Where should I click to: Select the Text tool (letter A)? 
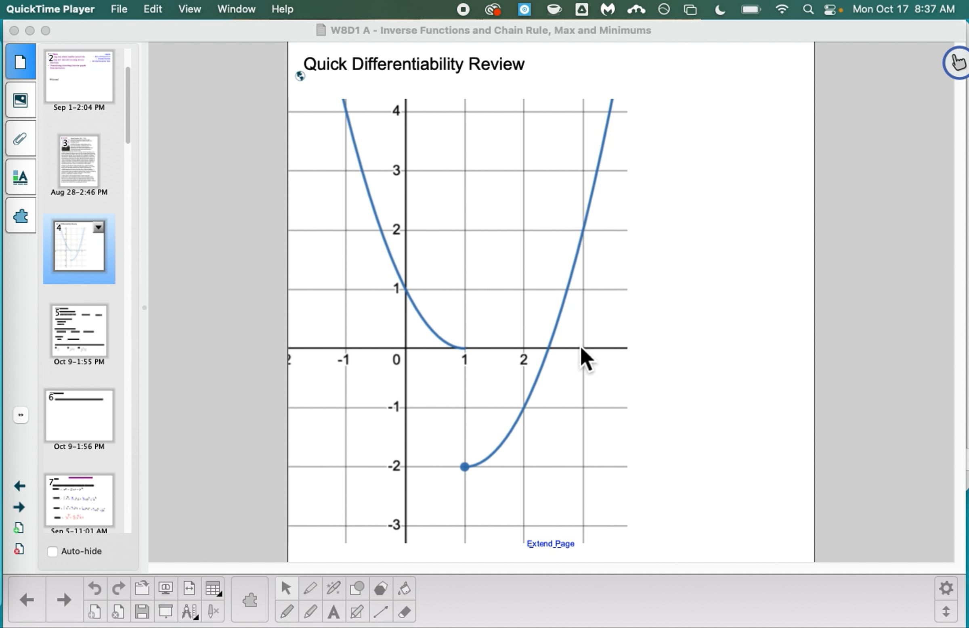(x=333, y=612)
